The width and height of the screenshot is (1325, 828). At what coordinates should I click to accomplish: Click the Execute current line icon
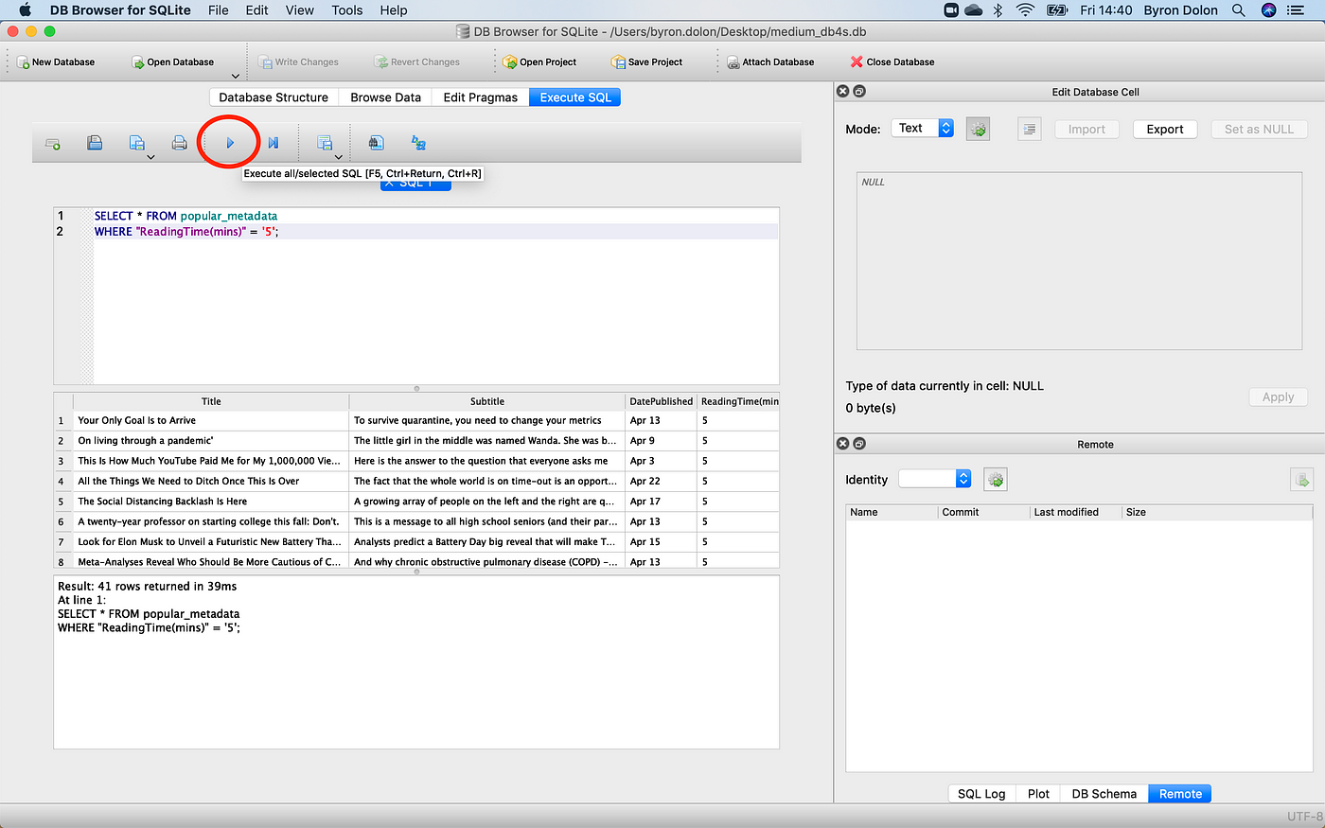(273, 143)
